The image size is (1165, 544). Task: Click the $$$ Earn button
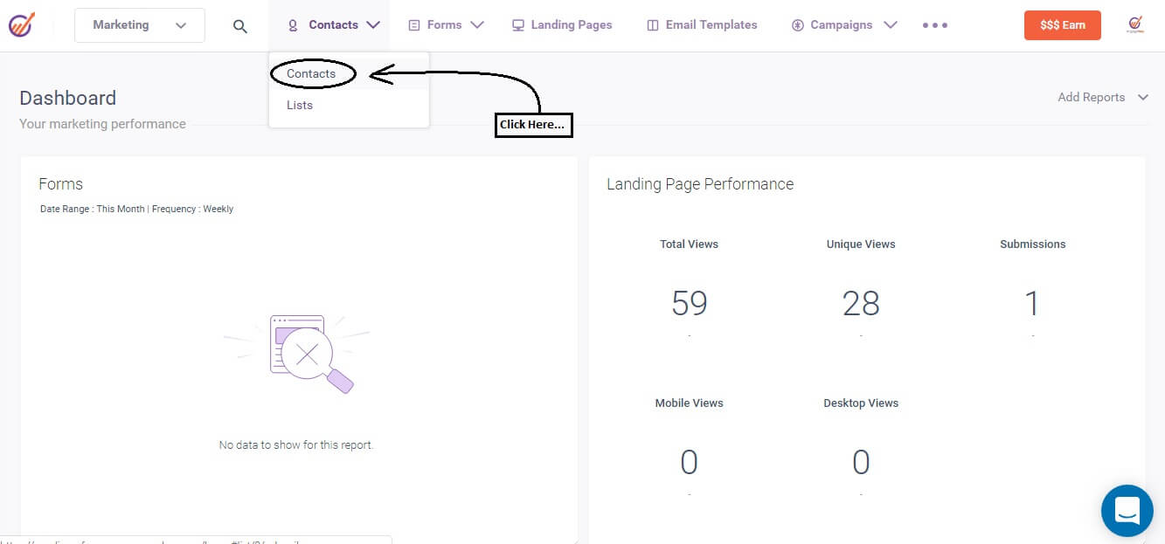[1062, 24]
